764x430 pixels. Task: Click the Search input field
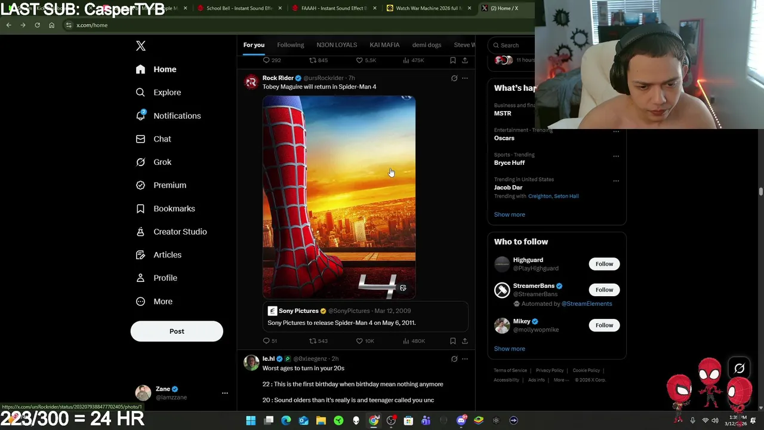coord(512,45)
